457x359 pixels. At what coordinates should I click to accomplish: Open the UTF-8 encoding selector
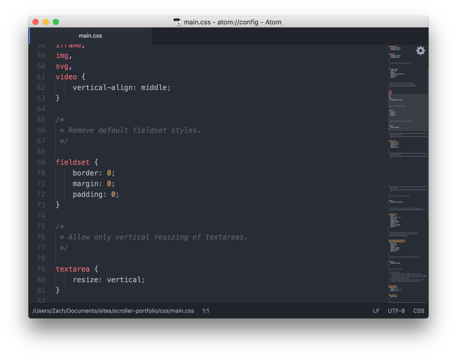[x=396, y=311]
